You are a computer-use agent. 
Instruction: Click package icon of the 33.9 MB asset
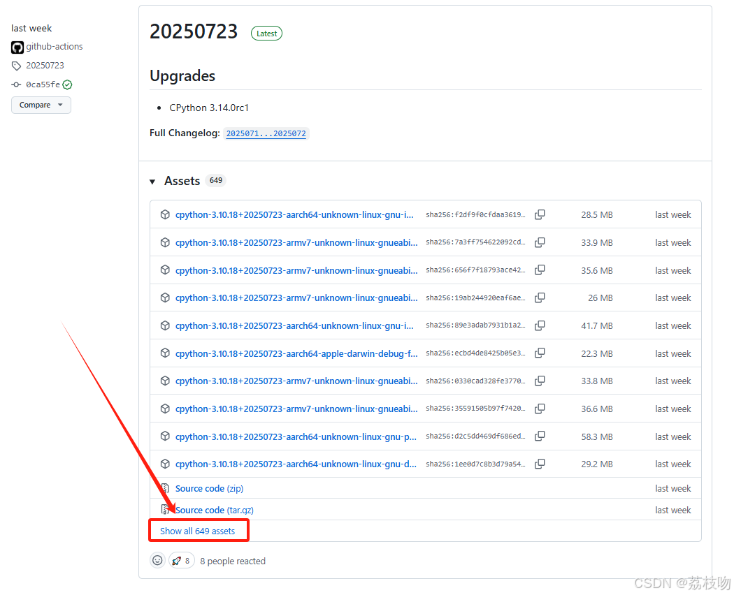pyautogui.click(x=165, y=242)
